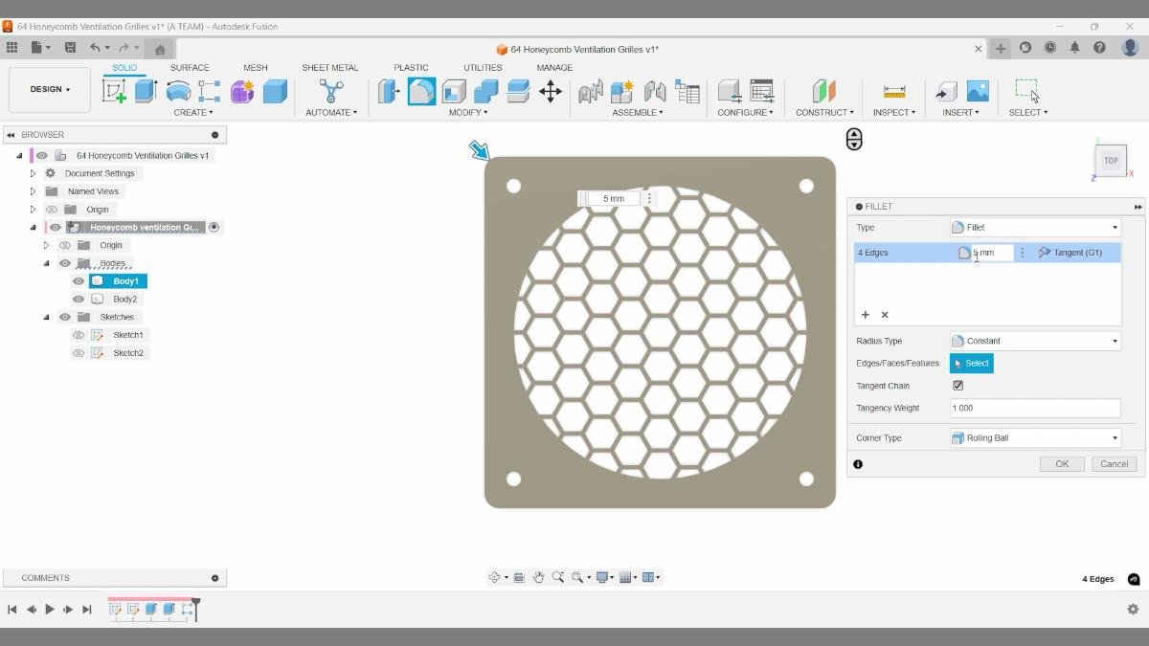
Task: Select the Create Sketch tool
Action: click(x=114, y=91)
